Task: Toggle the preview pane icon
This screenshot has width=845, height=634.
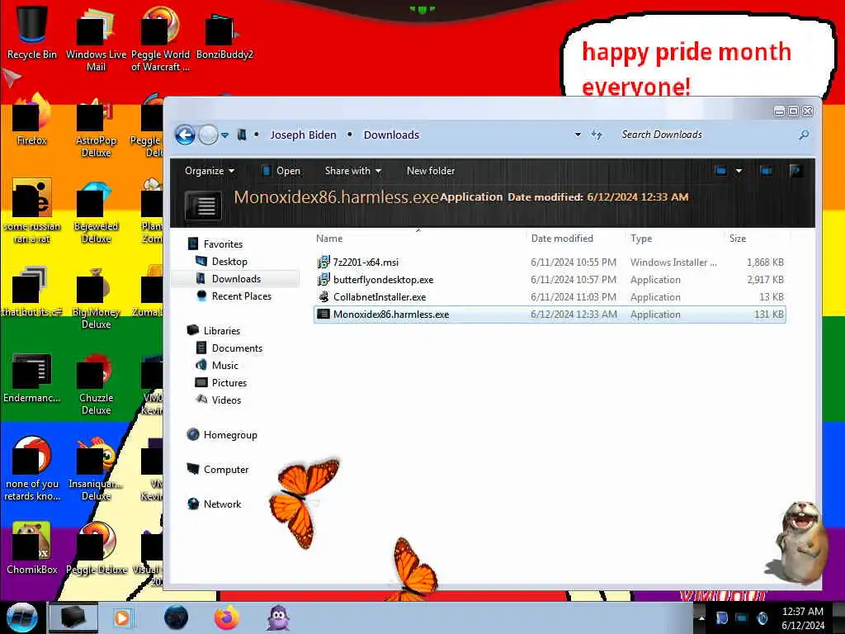Action: (x=766, y=171)
